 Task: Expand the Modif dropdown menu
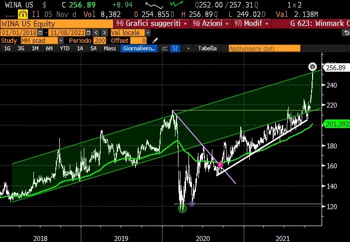(267, 23)
